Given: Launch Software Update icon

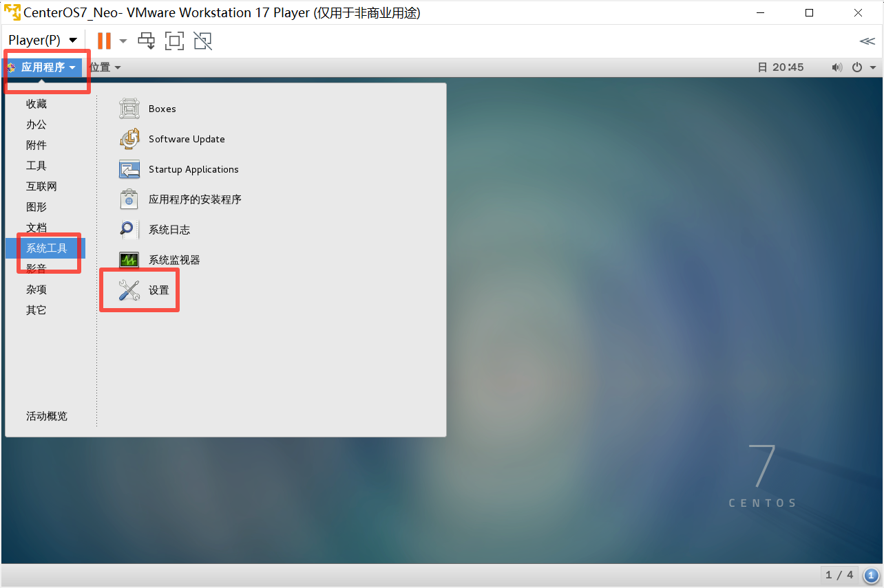Looking at the screenshot, I should tap(129, 139).
